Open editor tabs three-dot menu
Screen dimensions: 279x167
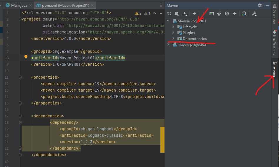coord(161,5)
